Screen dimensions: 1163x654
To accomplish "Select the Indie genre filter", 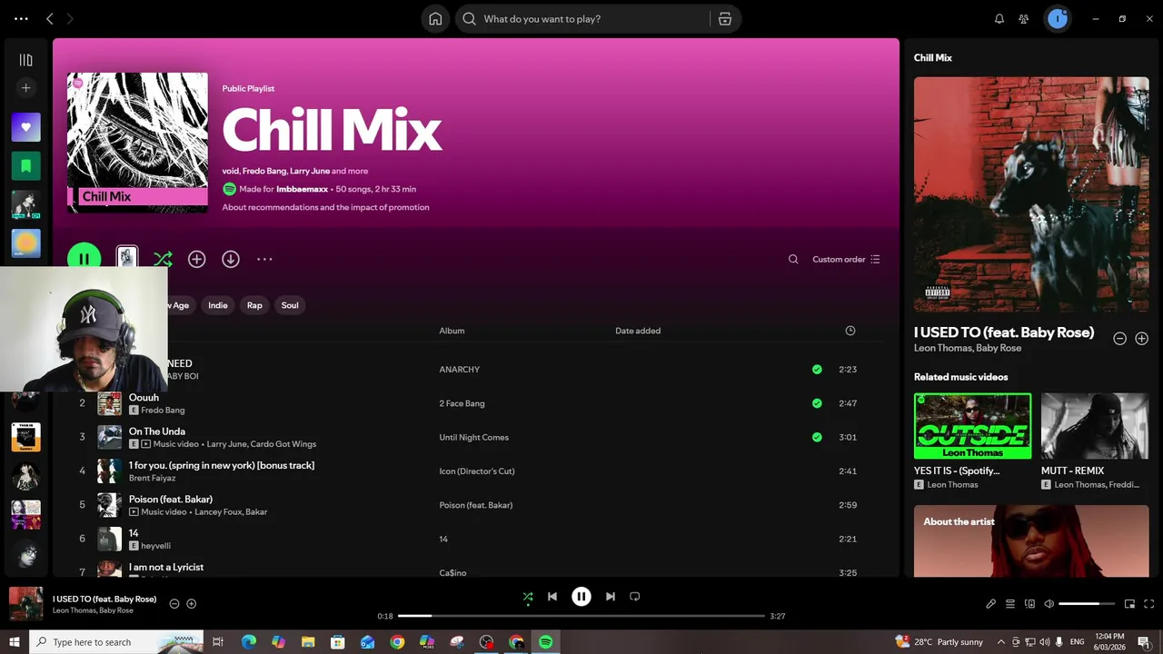I will pyautogui.click(x=218, y=305).
